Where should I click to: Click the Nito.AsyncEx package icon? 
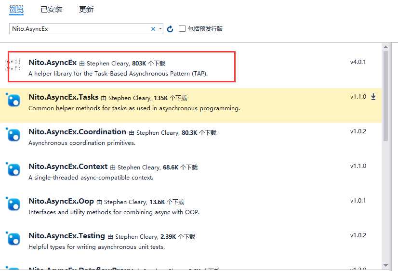pos(13,65)
